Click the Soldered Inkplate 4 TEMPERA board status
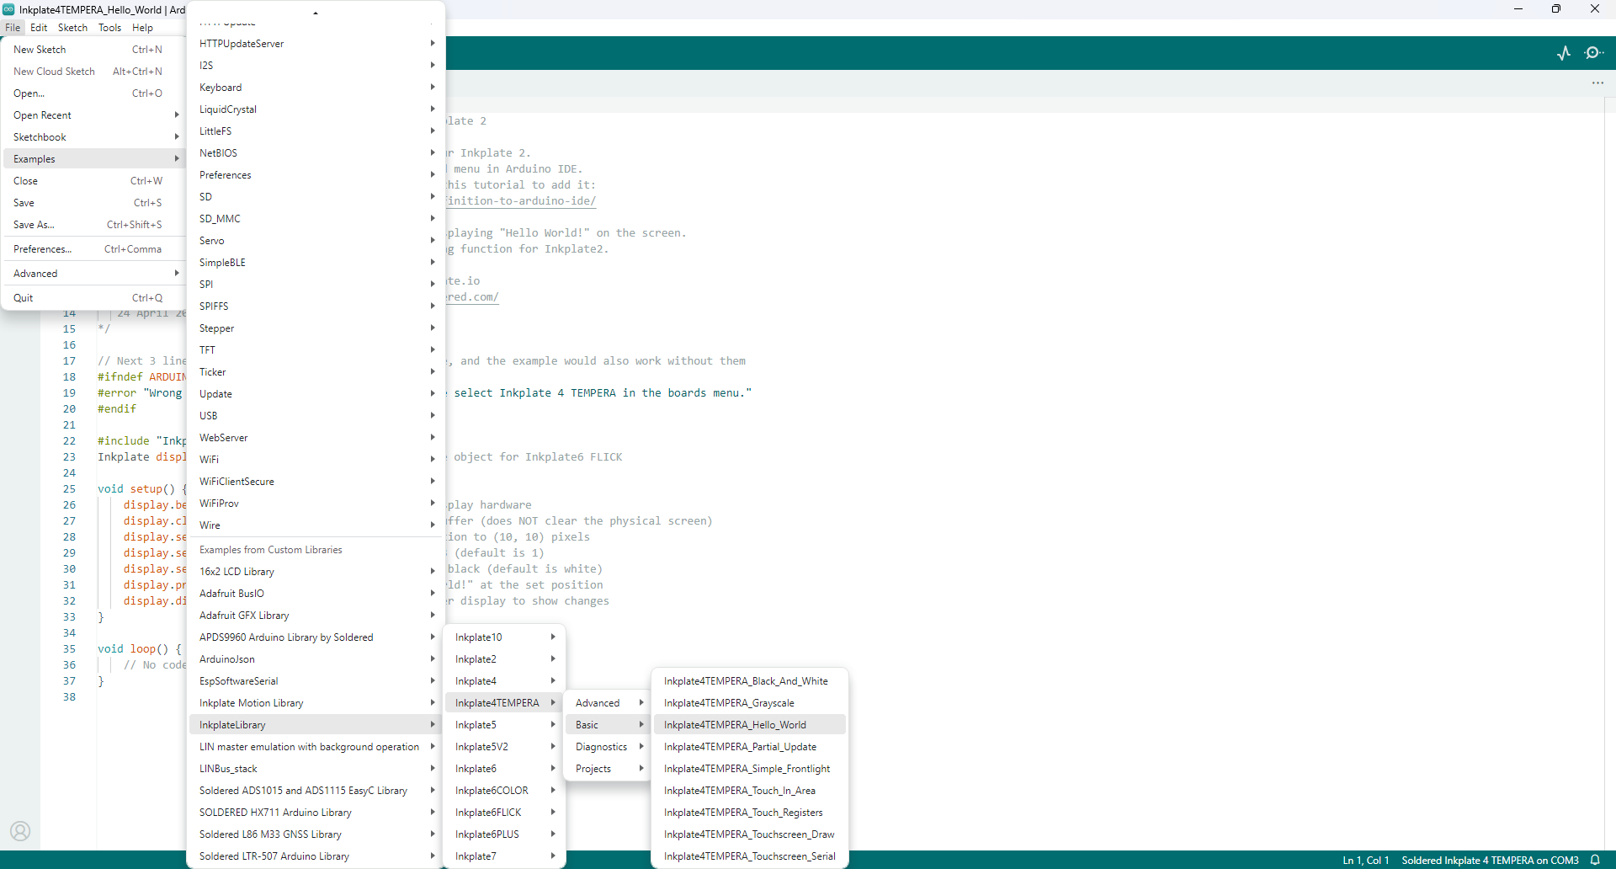This screenshot has height=869, width=1616. [x=1489, y=860]
